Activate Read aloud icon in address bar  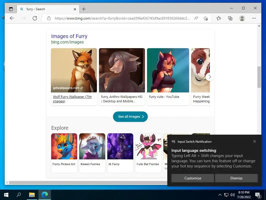(x=196, y=18)
